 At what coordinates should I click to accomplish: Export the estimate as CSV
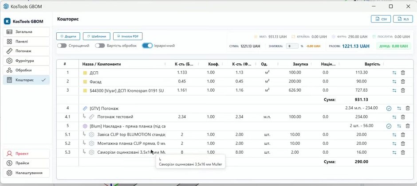[x=381, y=19]
